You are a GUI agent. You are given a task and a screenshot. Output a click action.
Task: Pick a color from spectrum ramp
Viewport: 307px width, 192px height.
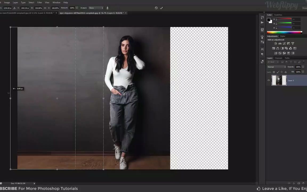[284, 33]
